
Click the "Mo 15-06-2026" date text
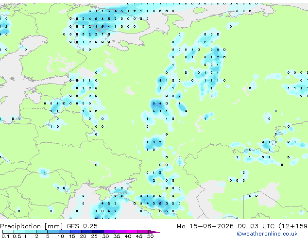205,226
